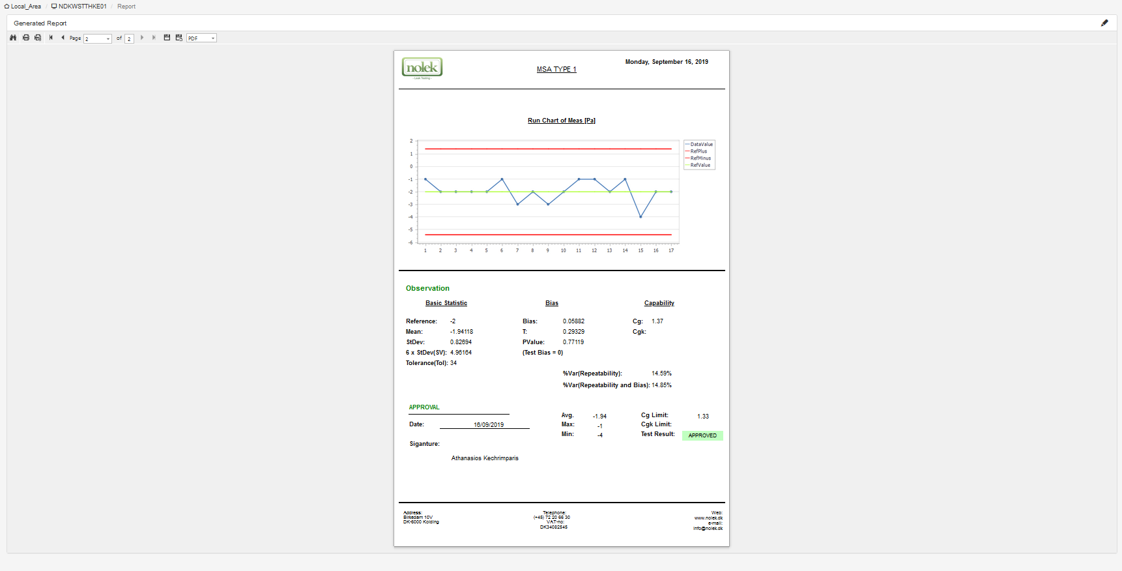Click the nolek logo on report
Image resolution: width=1122 pixels, height=571 pixels.
[x=422, y=68]
